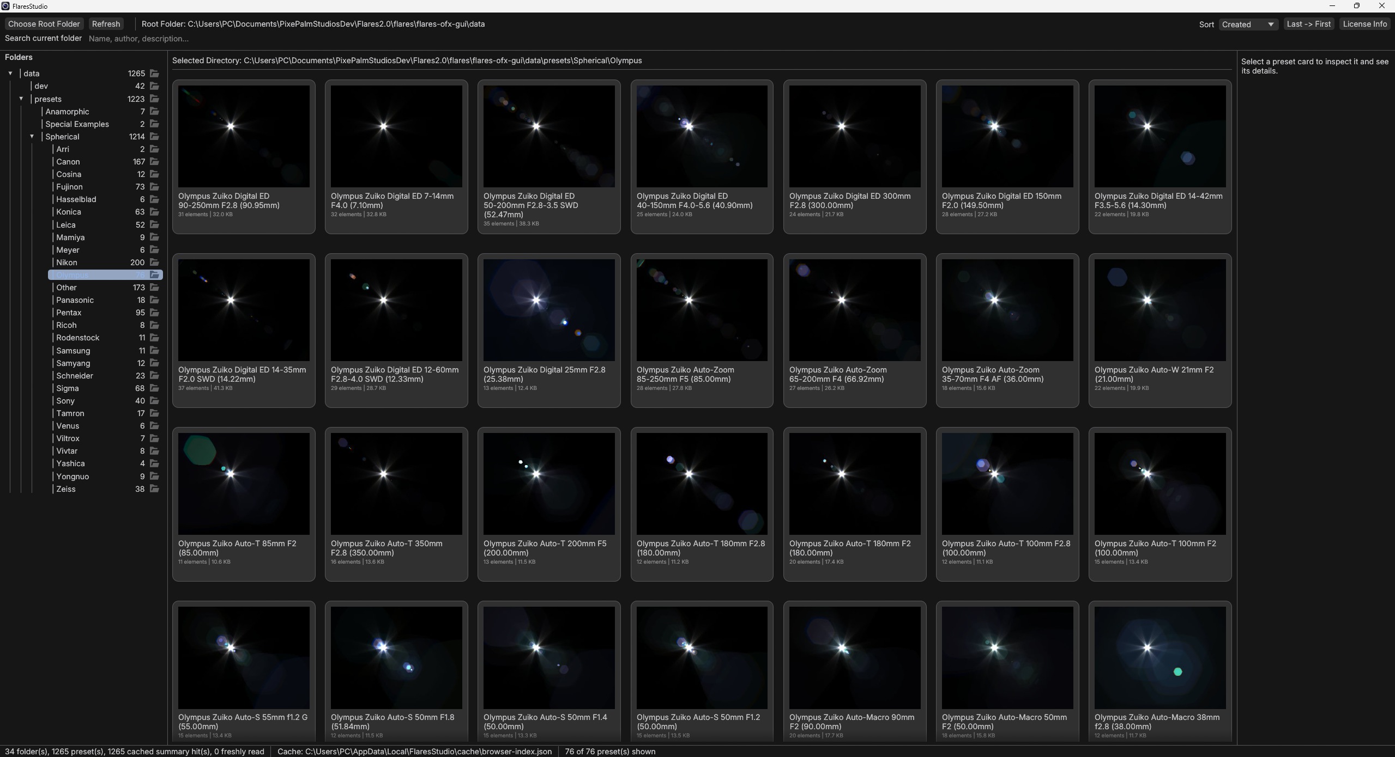Open folder icon next to Nikon
The height and width of the screenshot is (757, 1395).
154,262
